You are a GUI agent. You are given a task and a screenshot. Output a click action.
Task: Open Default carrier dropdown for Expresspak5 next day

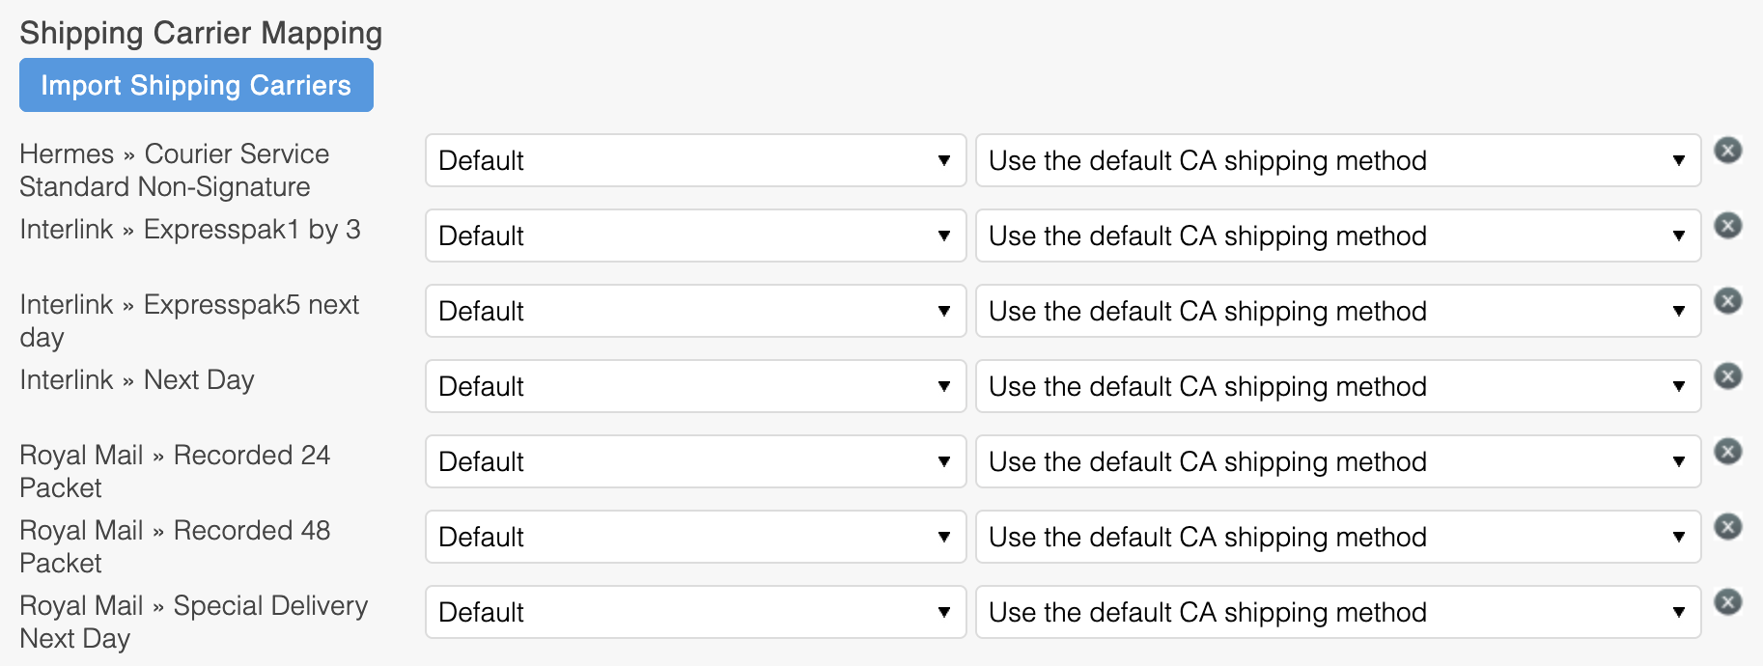pyautogui.click(x=695, y=311)
